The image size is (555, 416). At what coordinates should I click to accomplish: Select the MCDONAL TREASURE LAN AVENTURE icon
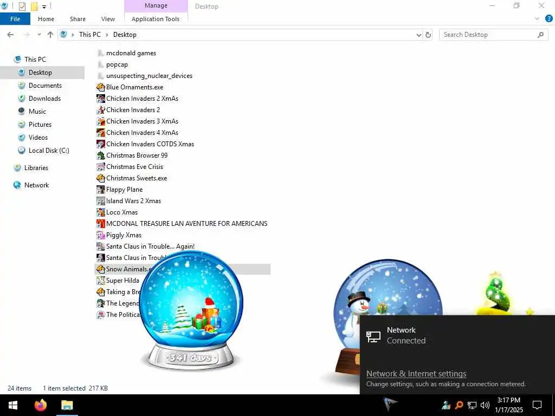[100, 224]
